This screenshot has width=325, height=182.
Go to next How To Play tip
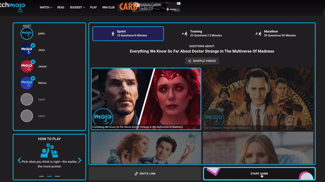[x=80, y=161]
